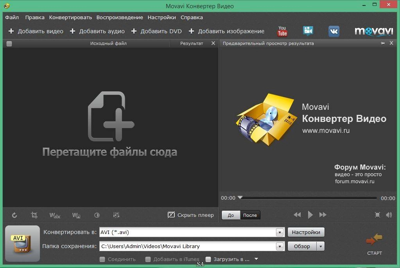
Task: Toggle the select-all checkbox in the file list header
Action: point(9,44)
